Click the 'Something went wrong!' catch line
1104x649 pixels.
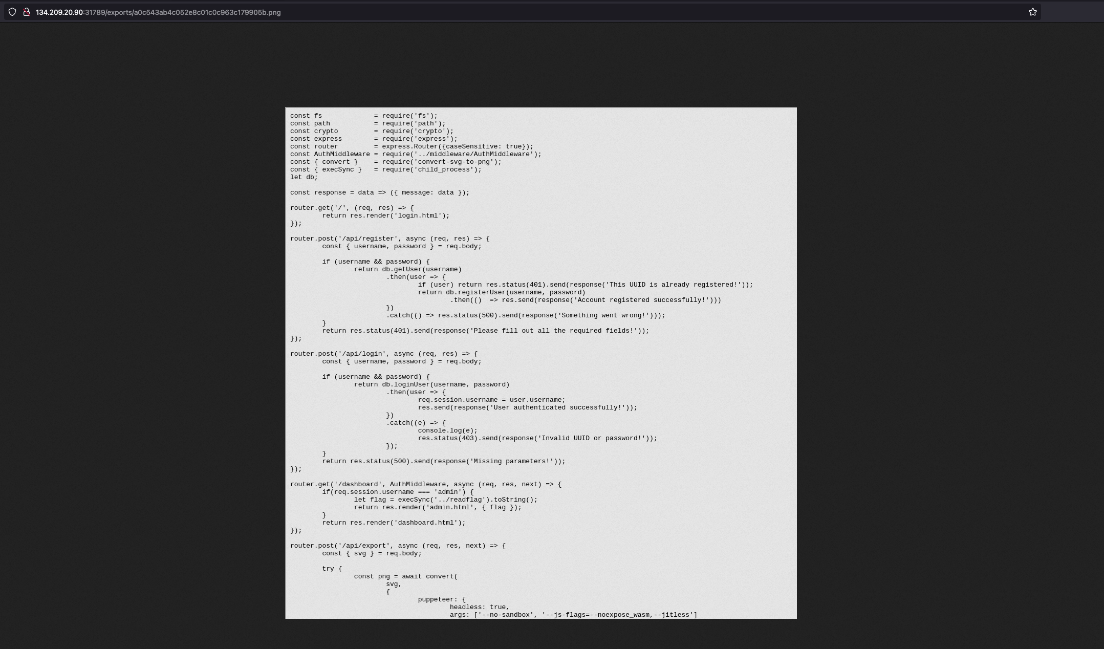(x=526, y=315)
